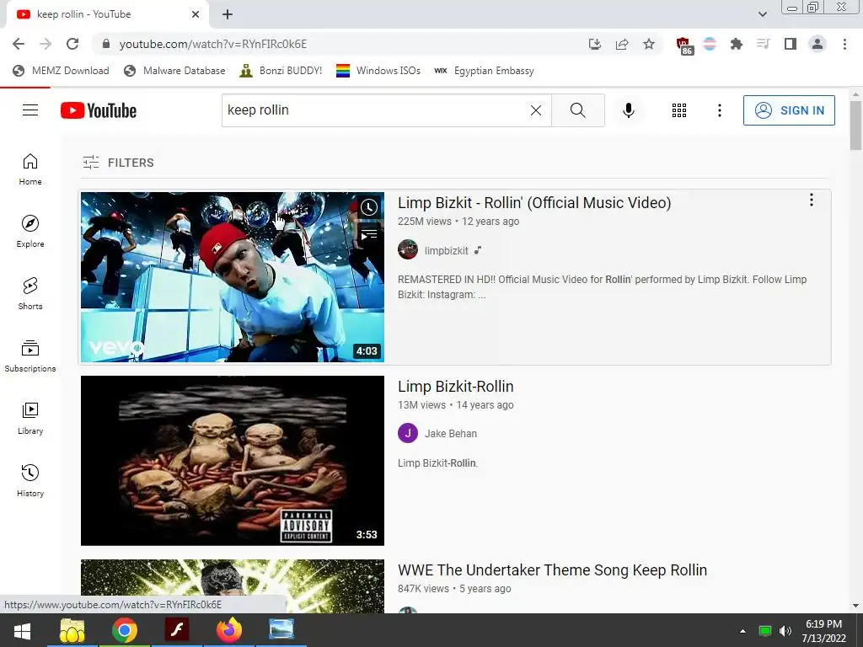
Task: Click the page vertical scrollbar thumb
Action: tap(855, 126)
